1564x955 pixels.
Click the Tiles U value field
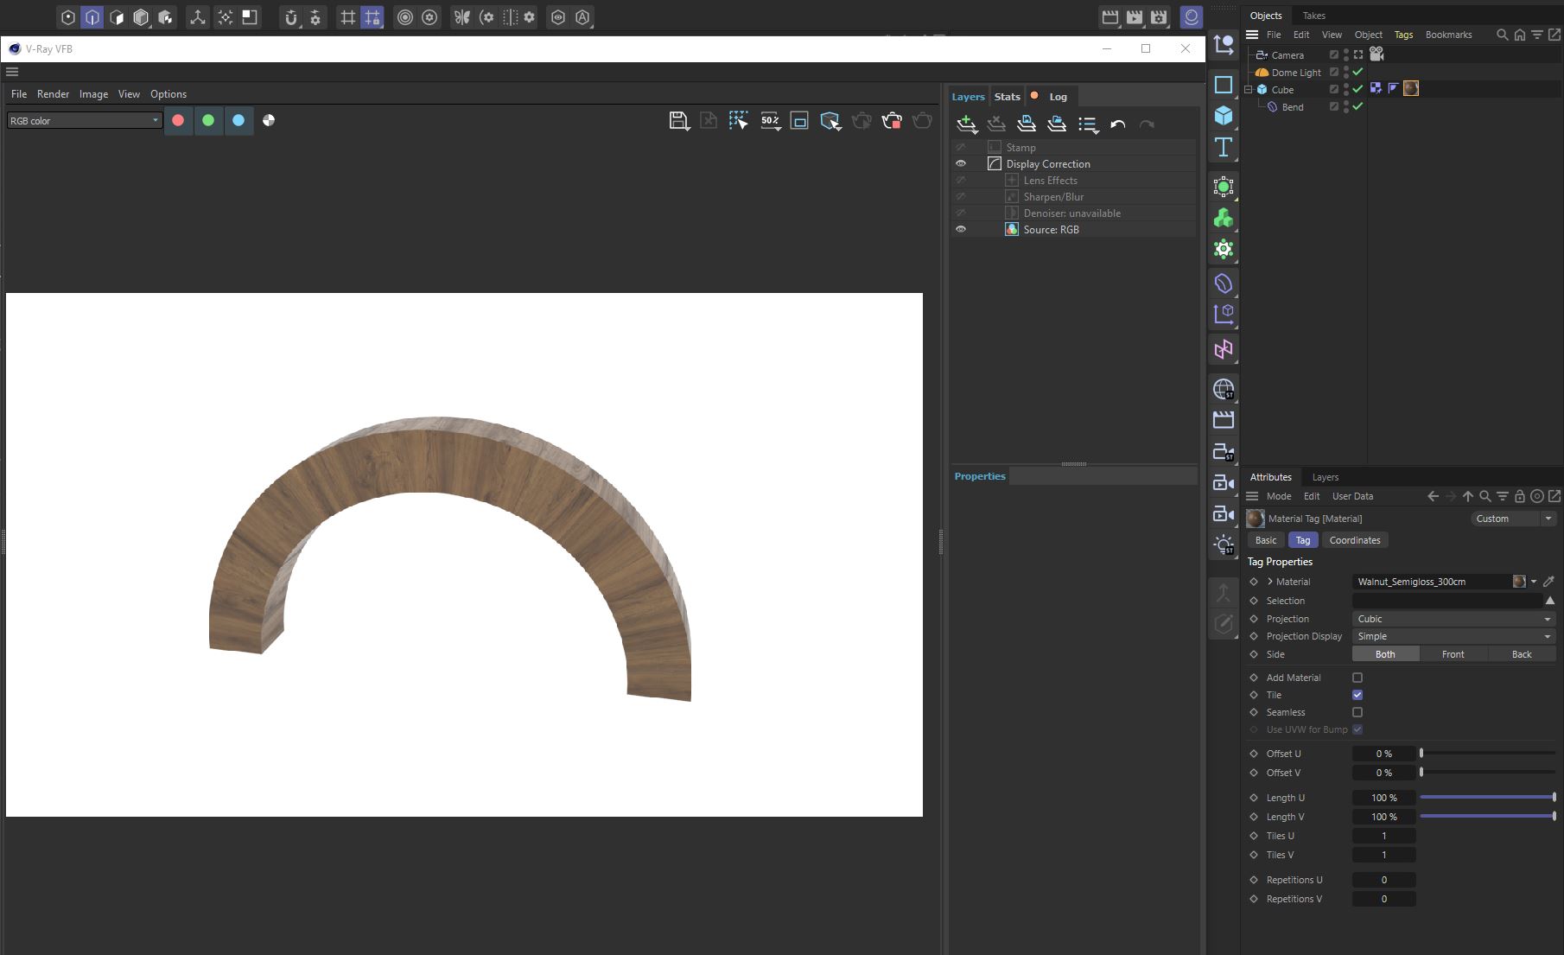point(1383,836)
